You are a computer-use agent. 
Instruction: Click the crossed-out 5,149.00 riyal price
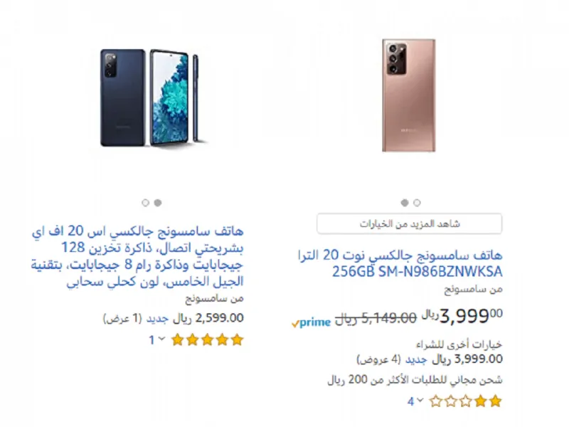click(x=376, y=319)
